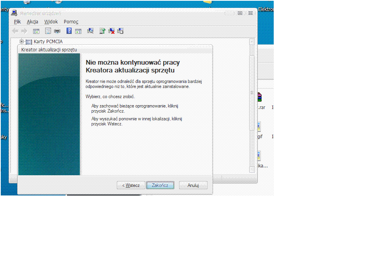Click text 'Aby wyszukać ponownie w innej lokalizacji'
Image resolution: width=373 pixels, height=264 pixels.
tap(131, 119)
